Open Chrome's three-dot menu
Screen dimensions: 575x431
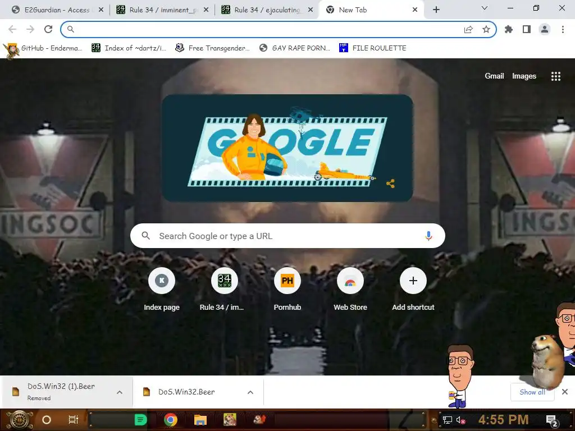point(563,29)
